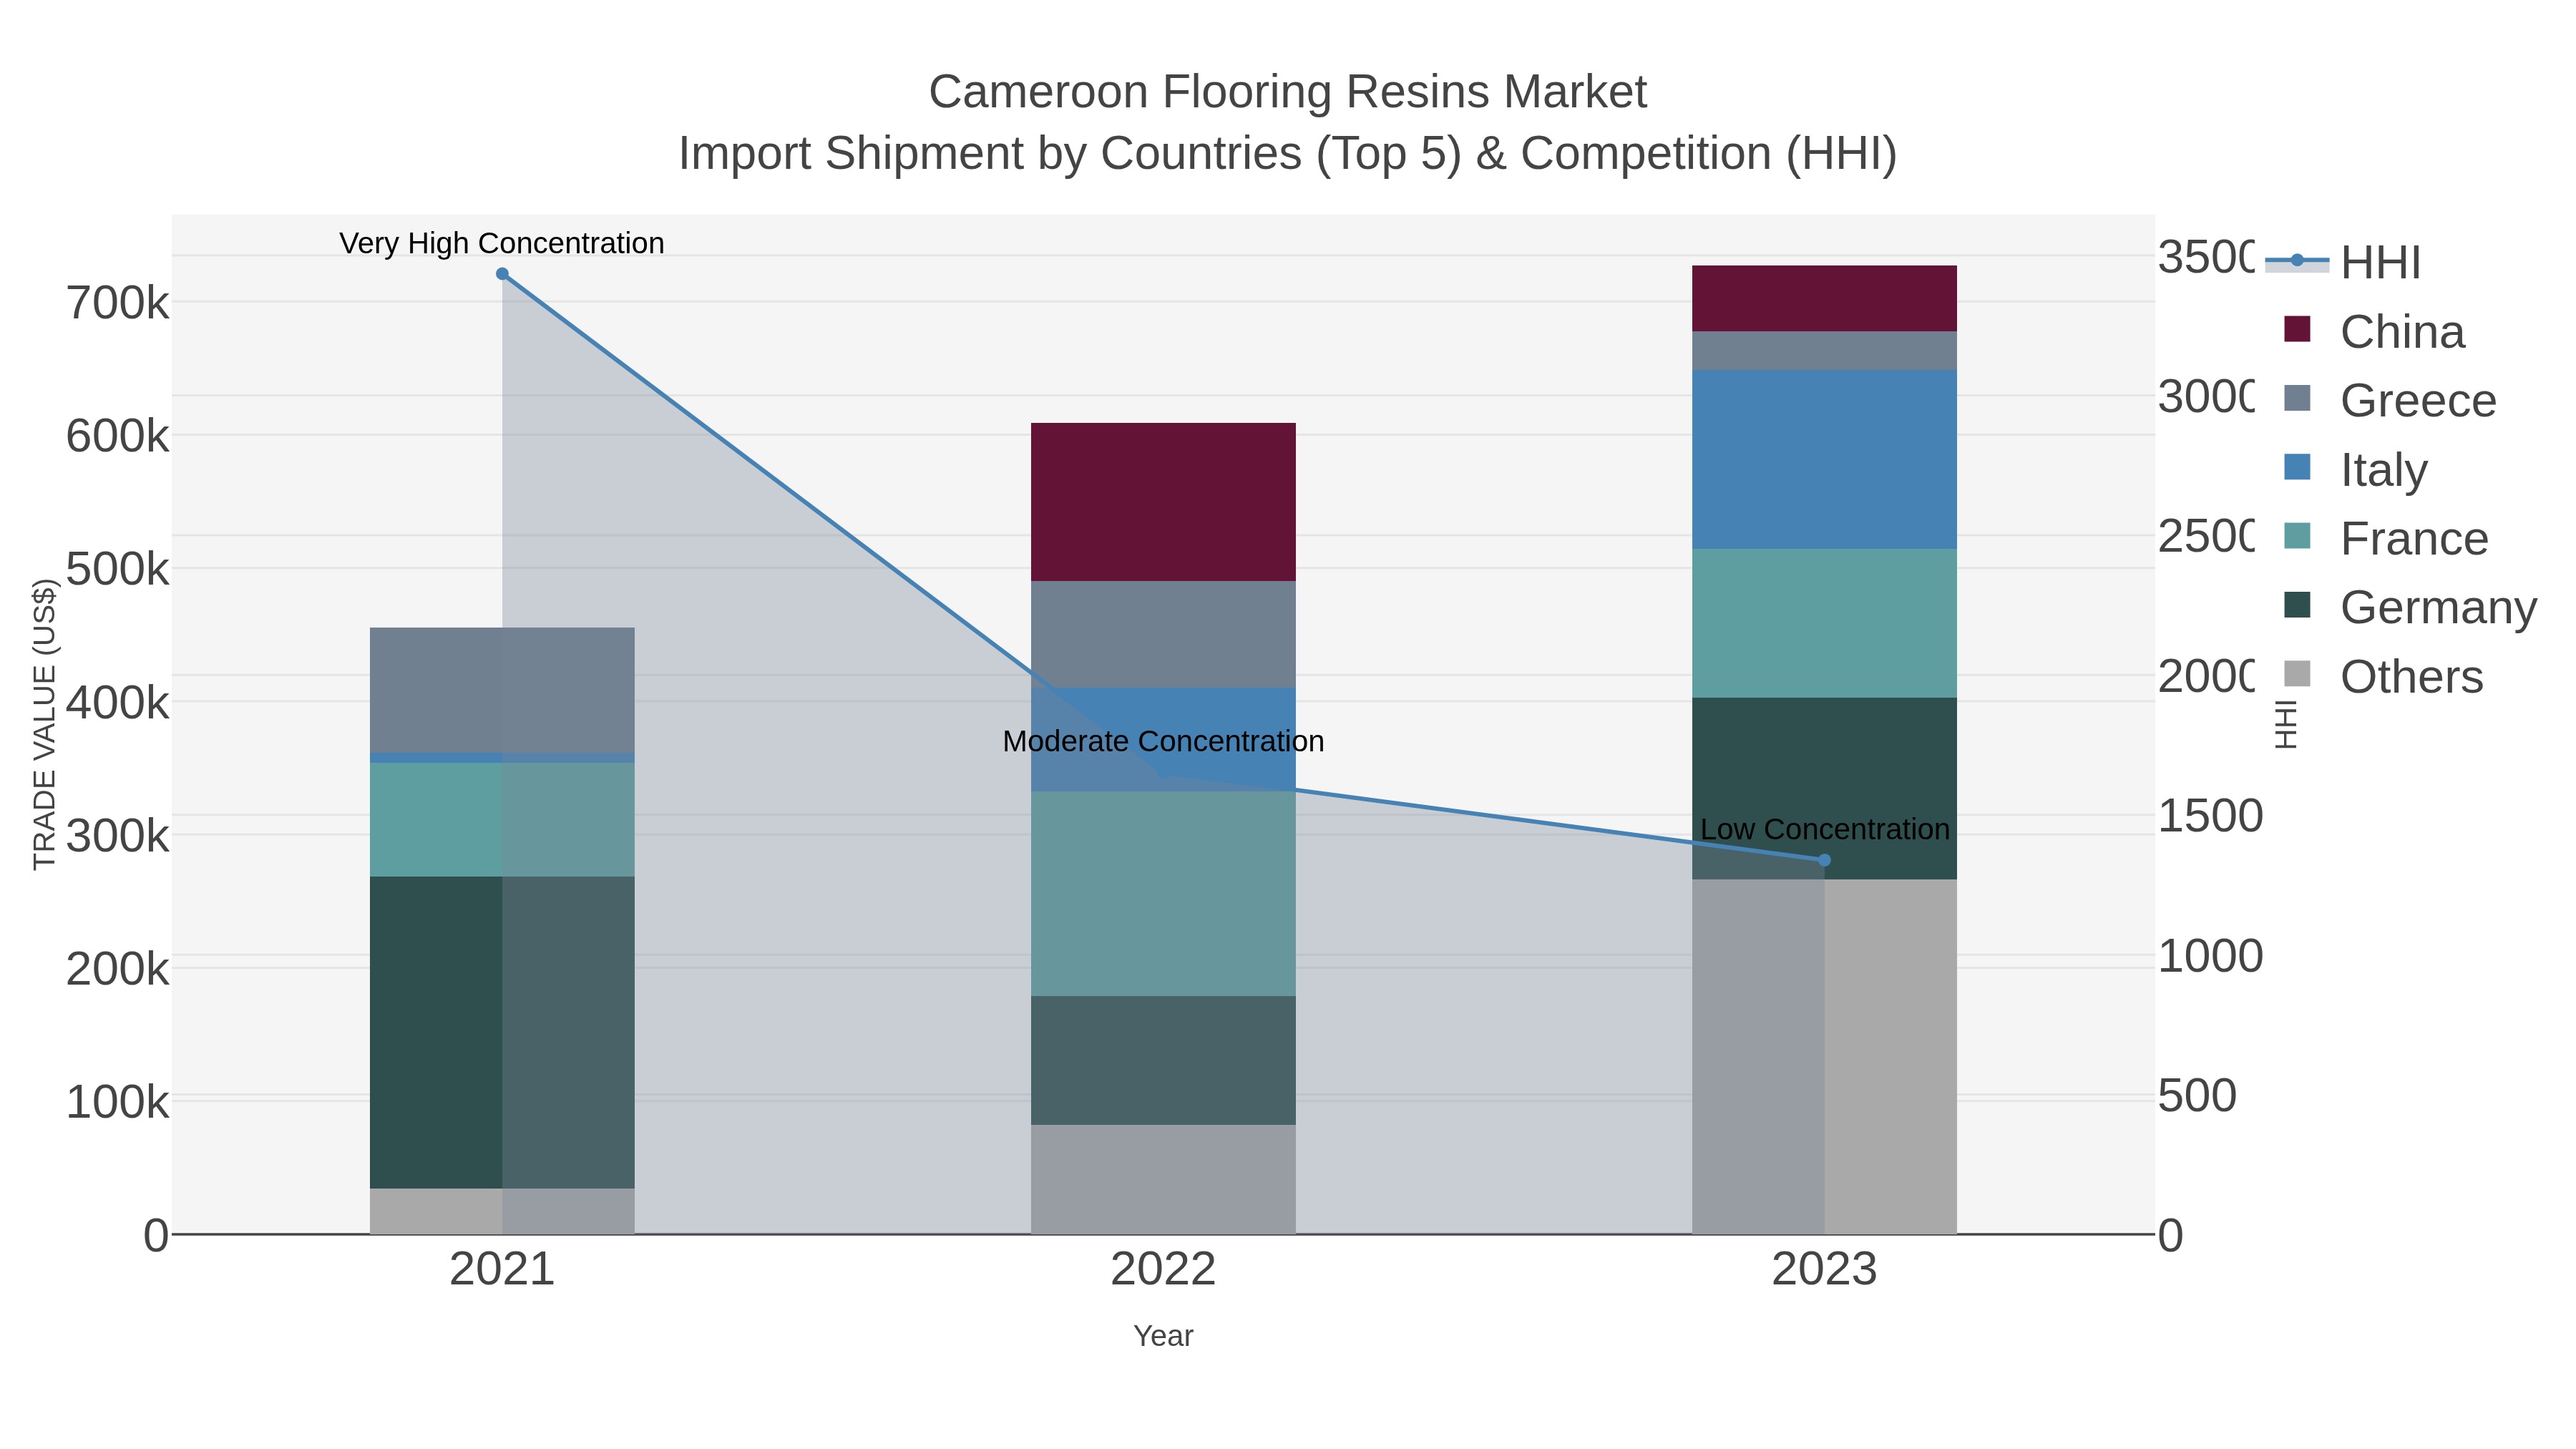Click the Others segment of the 2022 bar
Image resolution: width=2576 pixels, height=1449 pixels.
pos(1163,1179)
